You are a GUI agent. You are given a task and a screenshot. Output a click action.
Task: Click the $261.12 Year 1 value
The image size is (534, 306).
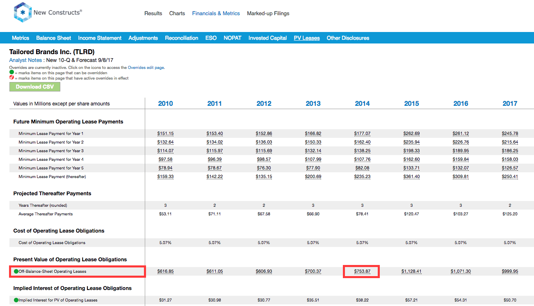(x=461, y=134)
